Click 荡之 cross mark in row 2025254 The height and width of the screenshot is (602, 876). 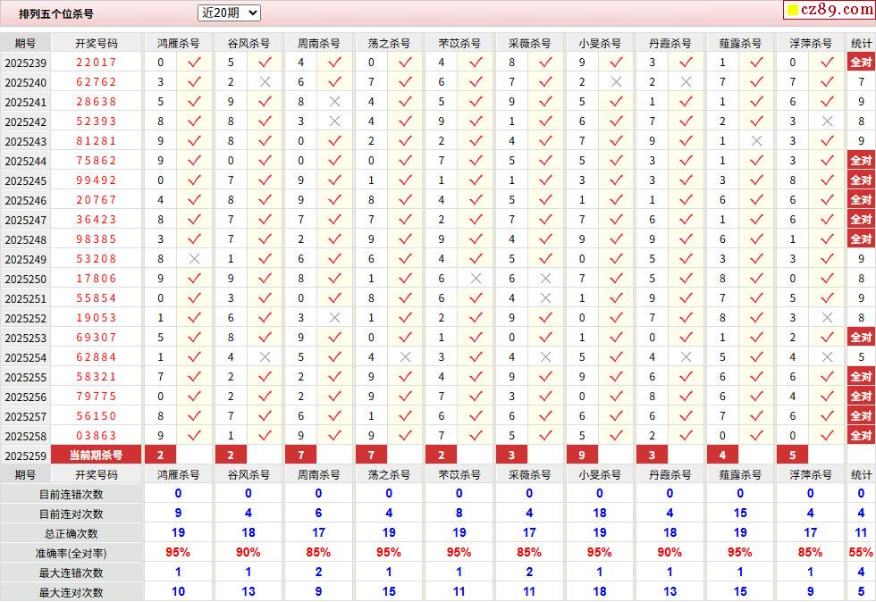[x=405, y=357]
